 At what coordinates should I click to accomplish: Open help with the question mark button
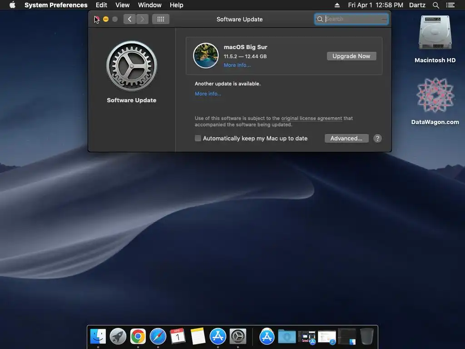(377, 138)
